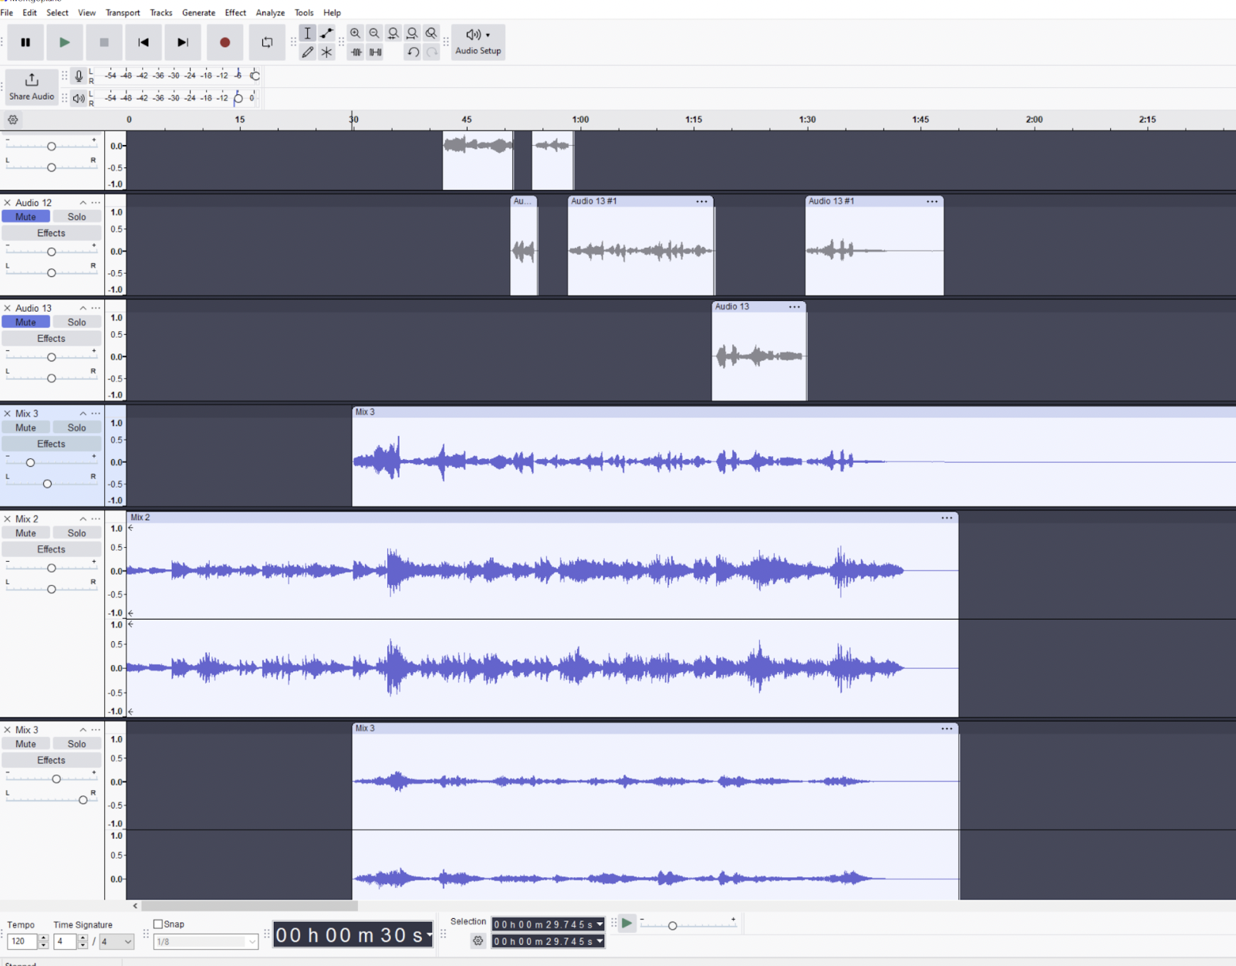Viewport: 1236px width, 966px height.
Task: Click the Mix 2 track pan slider
Action: click(x=51, y=589)
